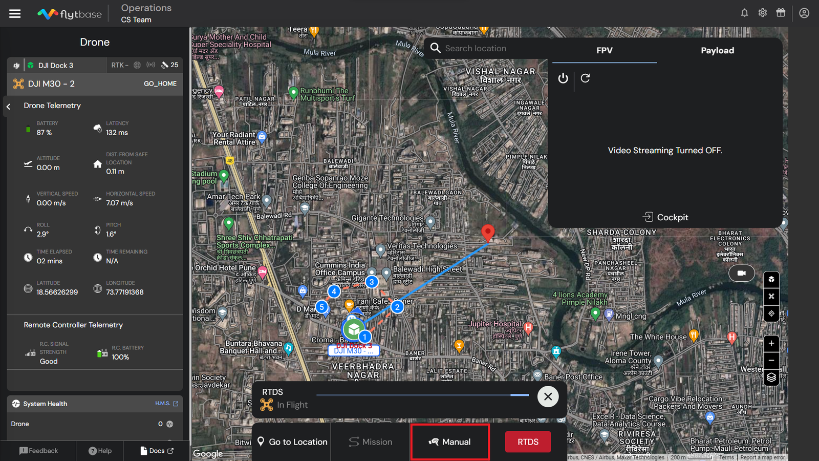The height and width of the screenshot is (461, 819).
Task: Toggle the video stream power button
Action: (x=563, y=78)
